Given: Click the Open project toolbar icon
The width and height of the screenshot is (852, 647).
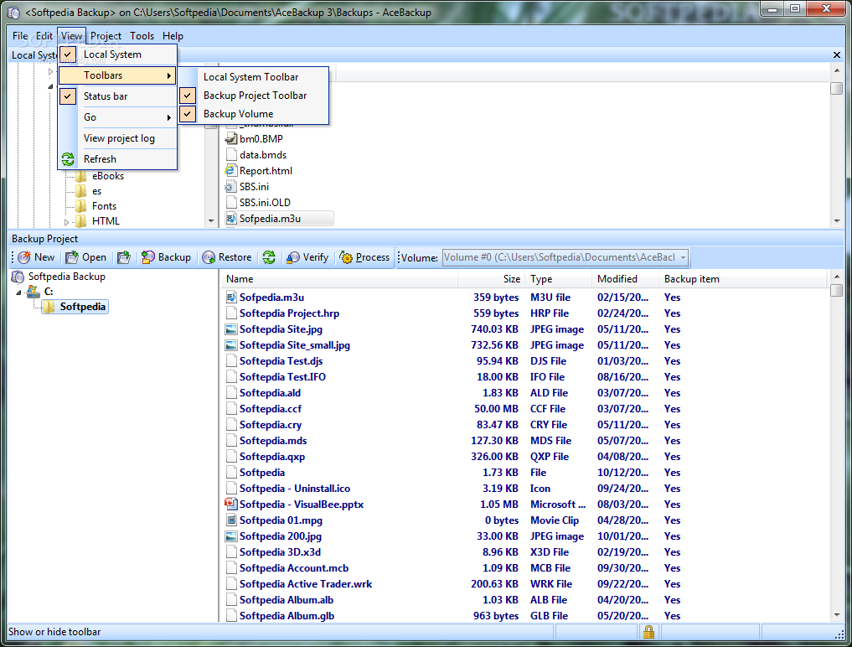Looking at the screenshot, I should coord(72,258).
